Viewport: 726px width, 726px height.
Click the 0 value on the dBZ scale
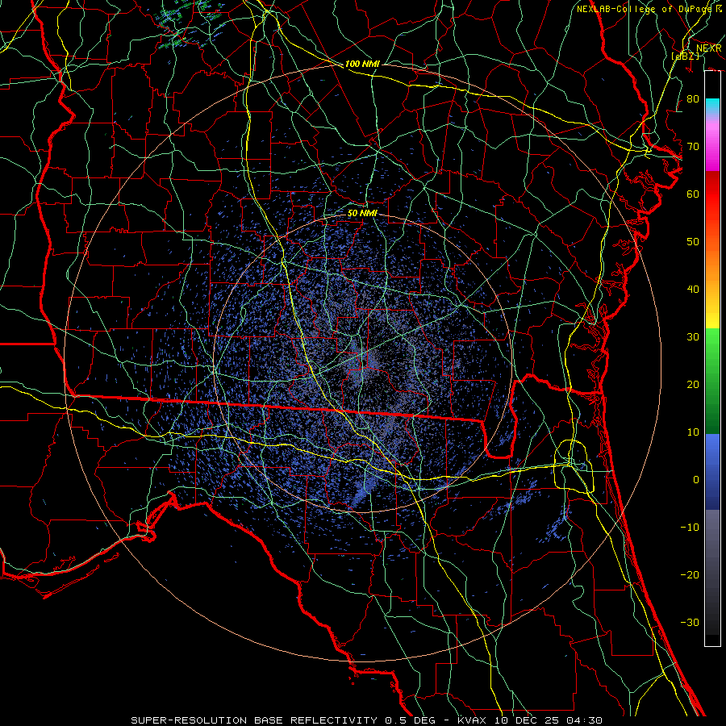click(x=696, y=480)
